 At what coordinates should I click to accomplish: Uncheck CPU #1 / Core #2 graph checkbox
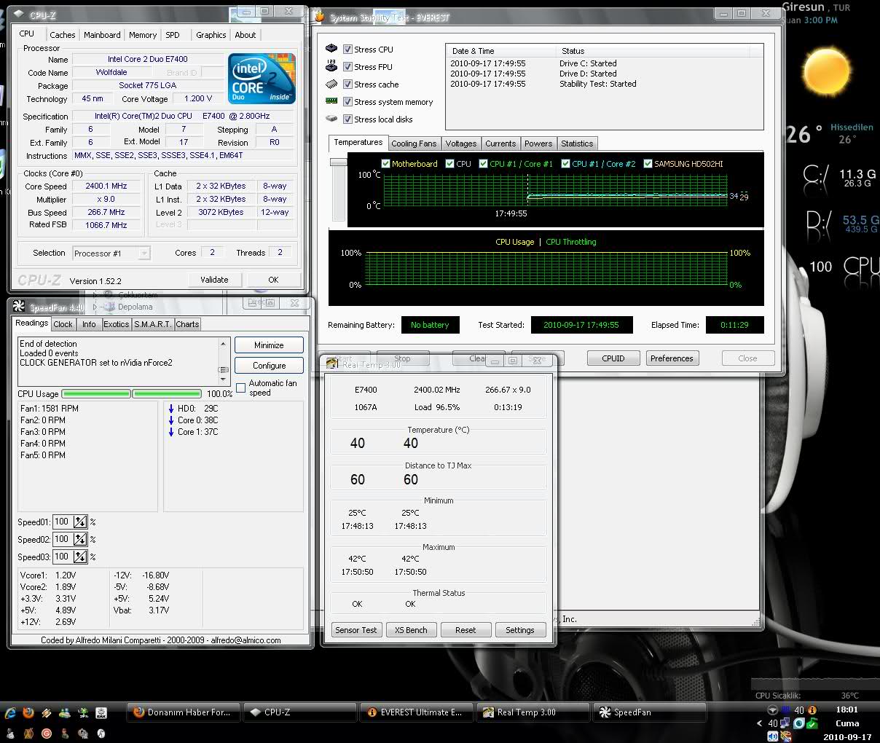pyautogui.click(x=566, y=164)
